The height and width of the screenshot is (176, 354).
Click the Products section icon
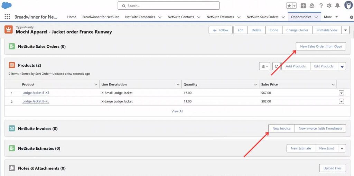[x=12, y=65]
